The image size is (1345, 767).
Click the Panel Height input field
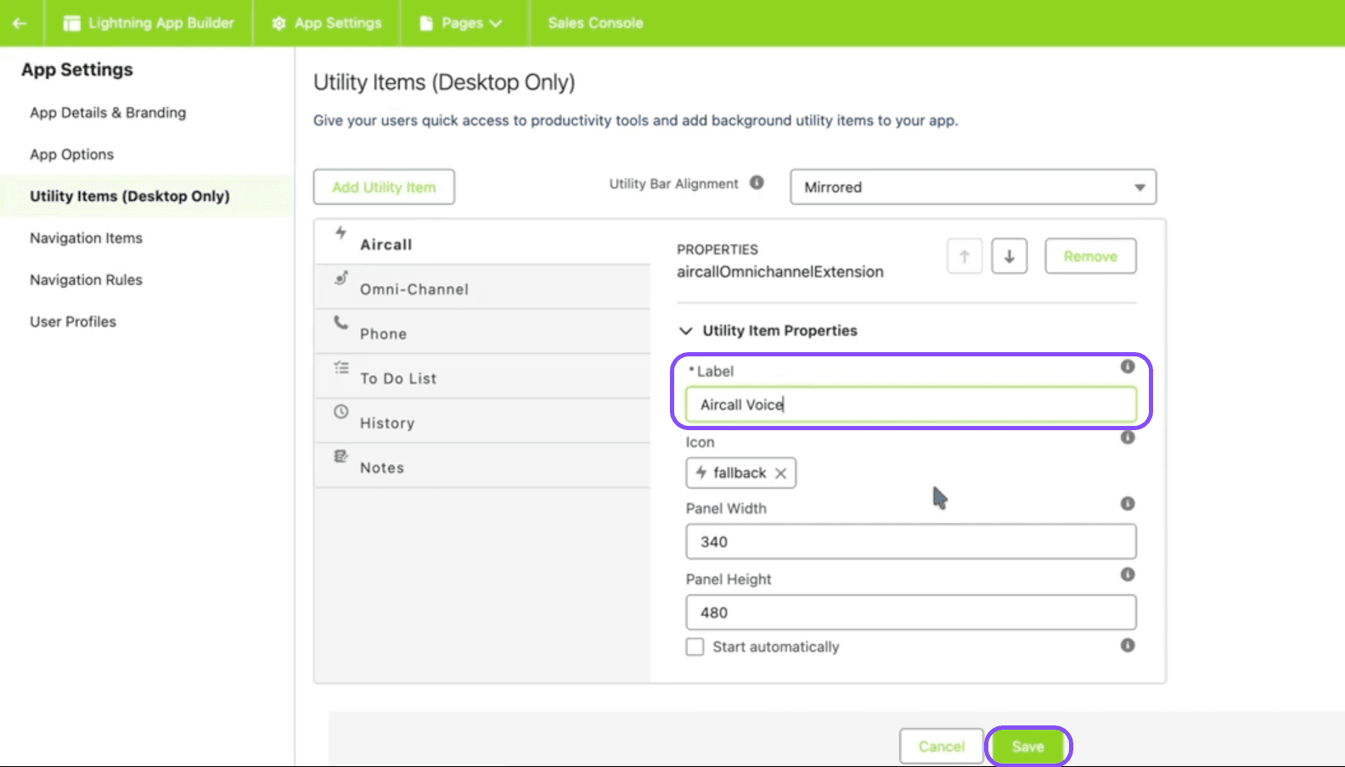[x=911, y=613]
